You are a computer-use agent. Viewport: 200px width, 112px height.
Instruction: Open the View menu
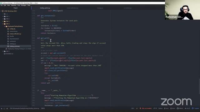(x=8, y=5)
